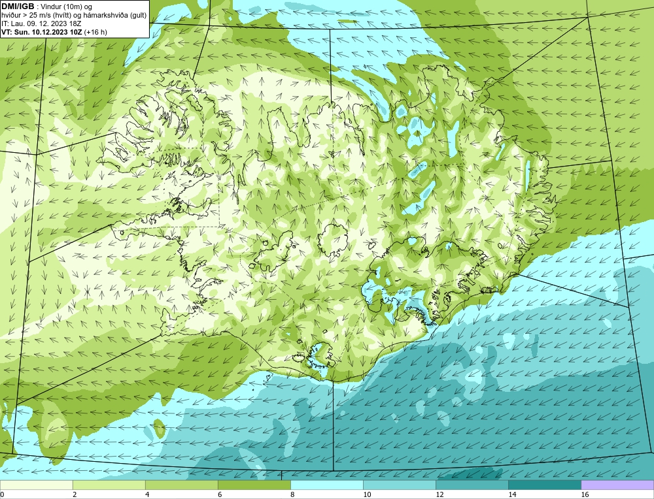This screenshot has width=654, height=499.
Task: Click the 12–14 m/s teal legend swatch
Action: click(x=472, y=485)
